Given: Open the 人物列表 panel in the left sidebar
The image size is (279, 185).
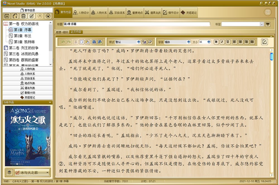Looking at the screenshot, I should click(28, 69).
